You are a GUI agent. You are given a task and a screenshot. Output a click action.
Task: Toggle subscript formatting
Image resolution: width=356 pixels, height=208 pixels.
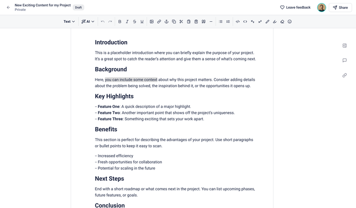(x=253, y=22)
